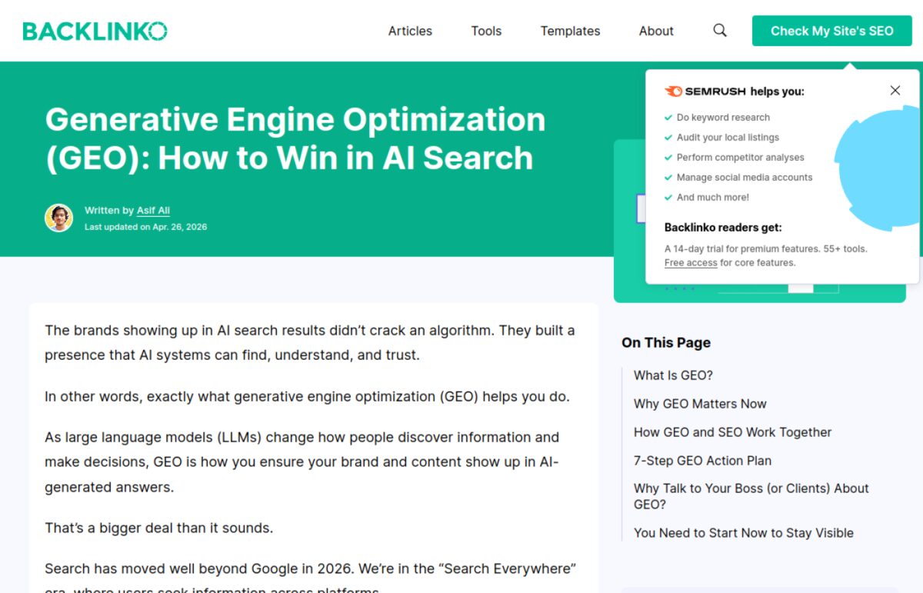Go to You Need to Start Now section
Screen dimensions: 923x593
[x=743, y=533]
